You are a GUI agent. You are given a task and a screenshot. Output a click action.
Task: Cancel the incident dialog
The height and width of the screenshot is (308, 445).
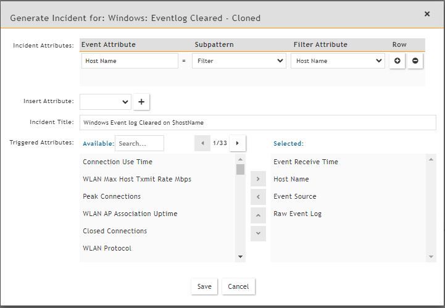point(238,286)
